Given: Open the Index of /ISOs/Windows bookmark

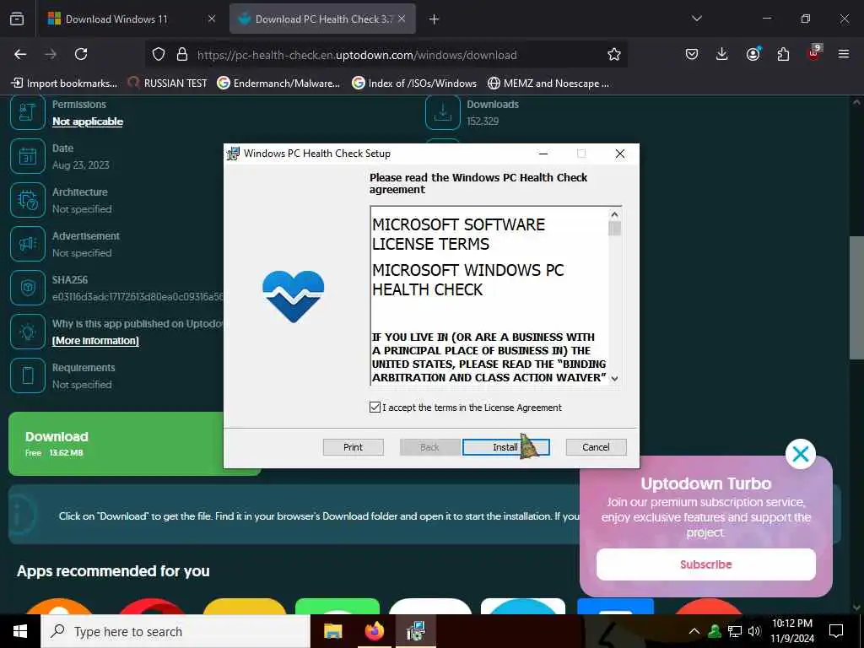Looking at the screenshot, I should (414, 84).
